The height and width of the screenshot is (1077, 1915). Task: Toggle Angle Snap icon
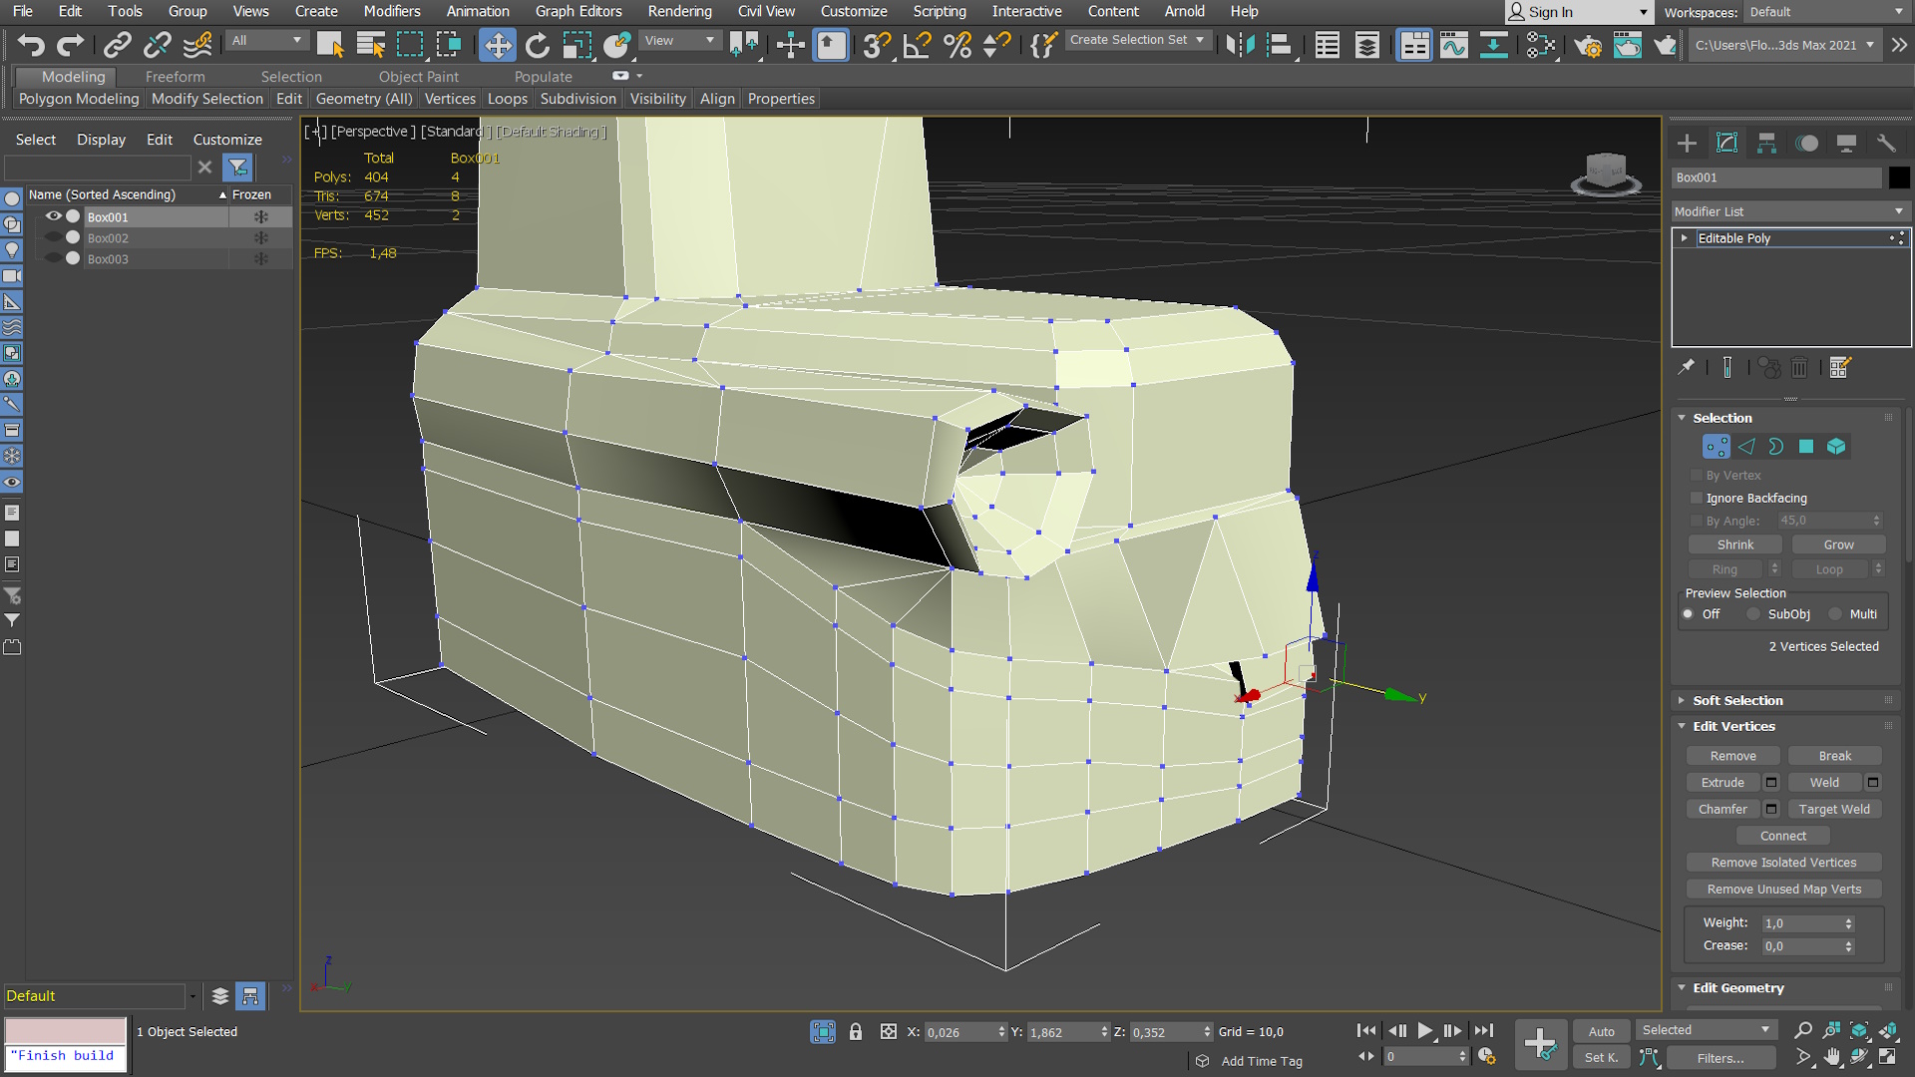tap(917, 45)
